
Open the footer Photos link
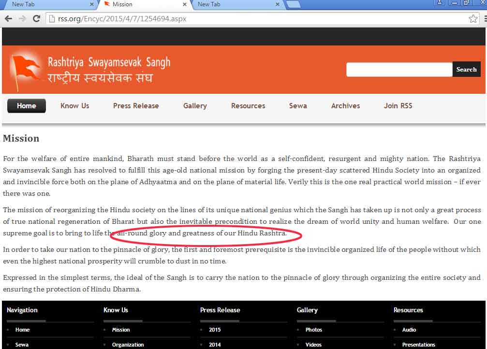pos(314,330)
